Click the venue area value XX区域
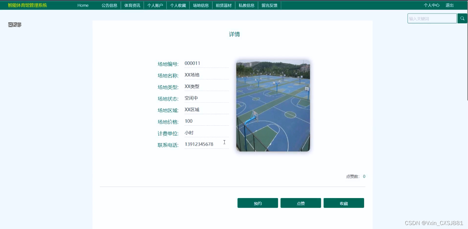 click(192, 110)
